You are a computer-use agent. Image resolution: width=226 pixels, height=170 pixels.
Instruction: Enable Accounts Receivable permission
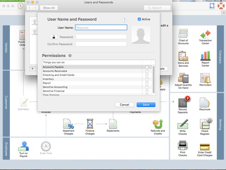[147, 71]
